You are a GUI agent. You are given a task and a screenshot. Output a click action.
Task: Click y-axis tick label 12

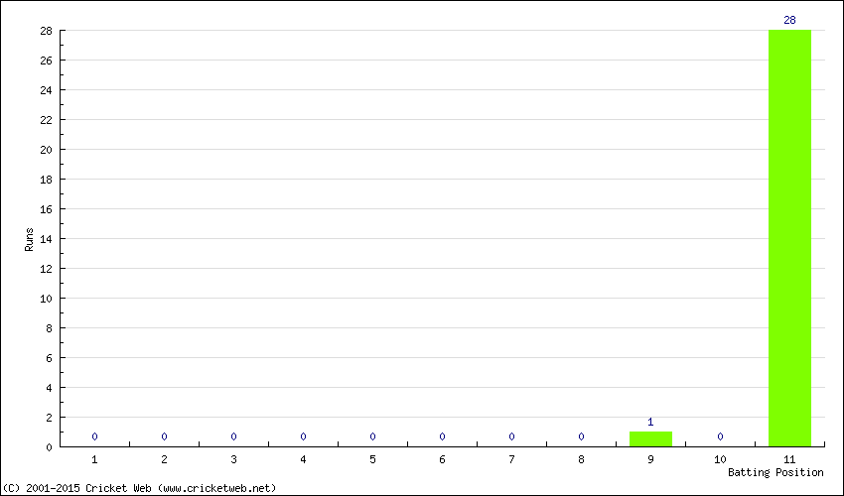click(x=47, y=269)
